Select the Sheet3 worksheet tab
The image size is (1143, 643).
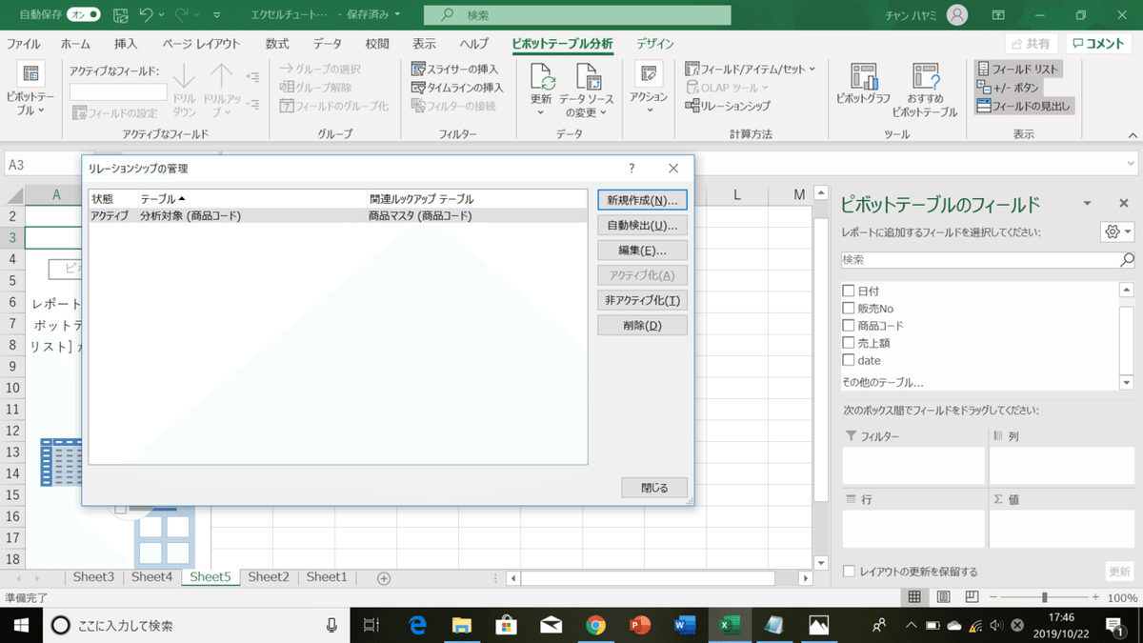point(93,577)
